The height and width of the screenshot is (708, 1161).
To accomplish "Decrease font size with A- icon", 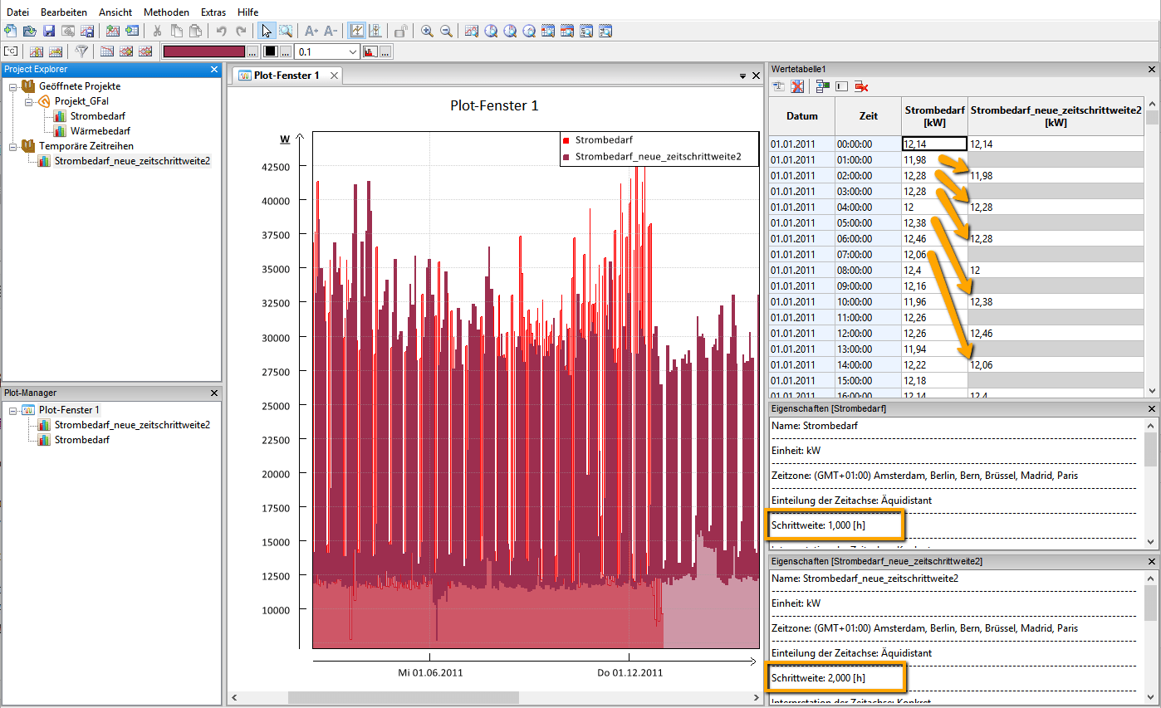I will coord(331,31).
